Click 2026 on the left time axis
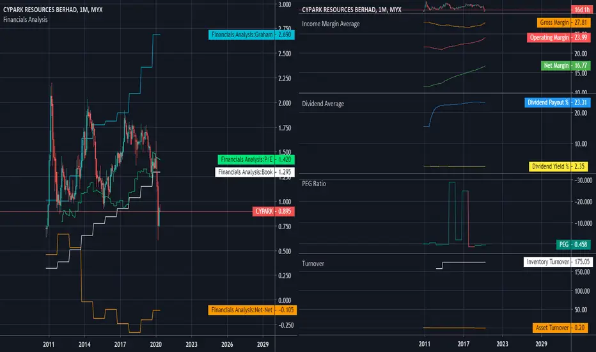 (x=227, y=344)
